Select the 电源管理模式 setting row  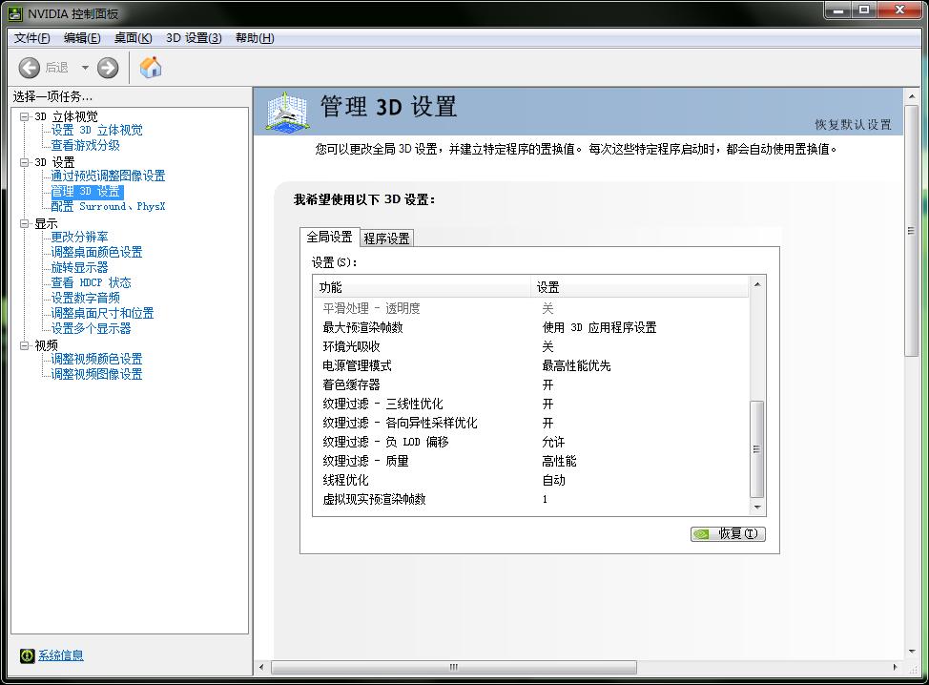coord(357,365)
